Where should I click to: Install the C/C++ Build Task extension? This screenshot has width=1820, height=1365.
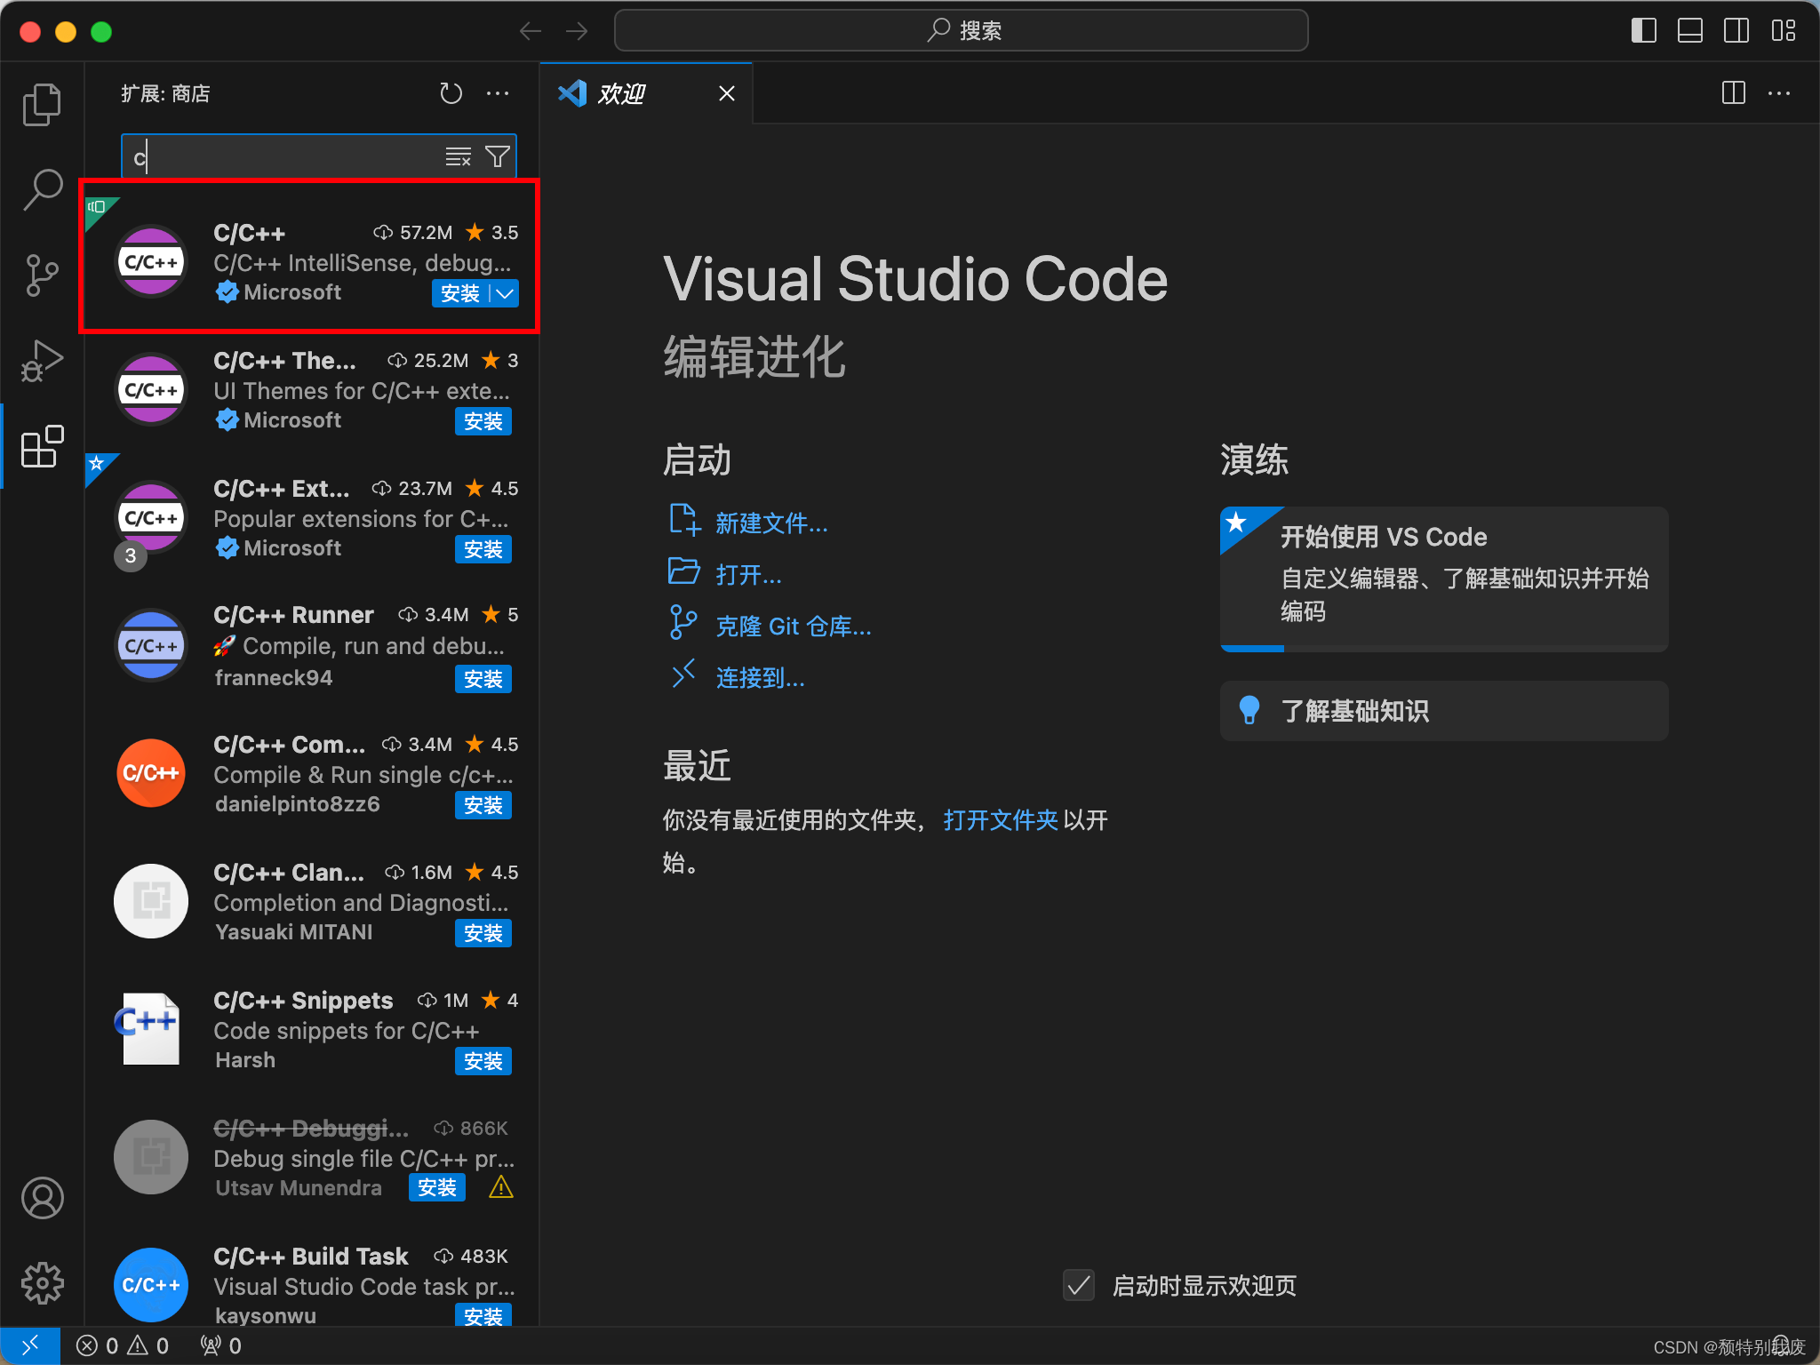click(483, 1315)
